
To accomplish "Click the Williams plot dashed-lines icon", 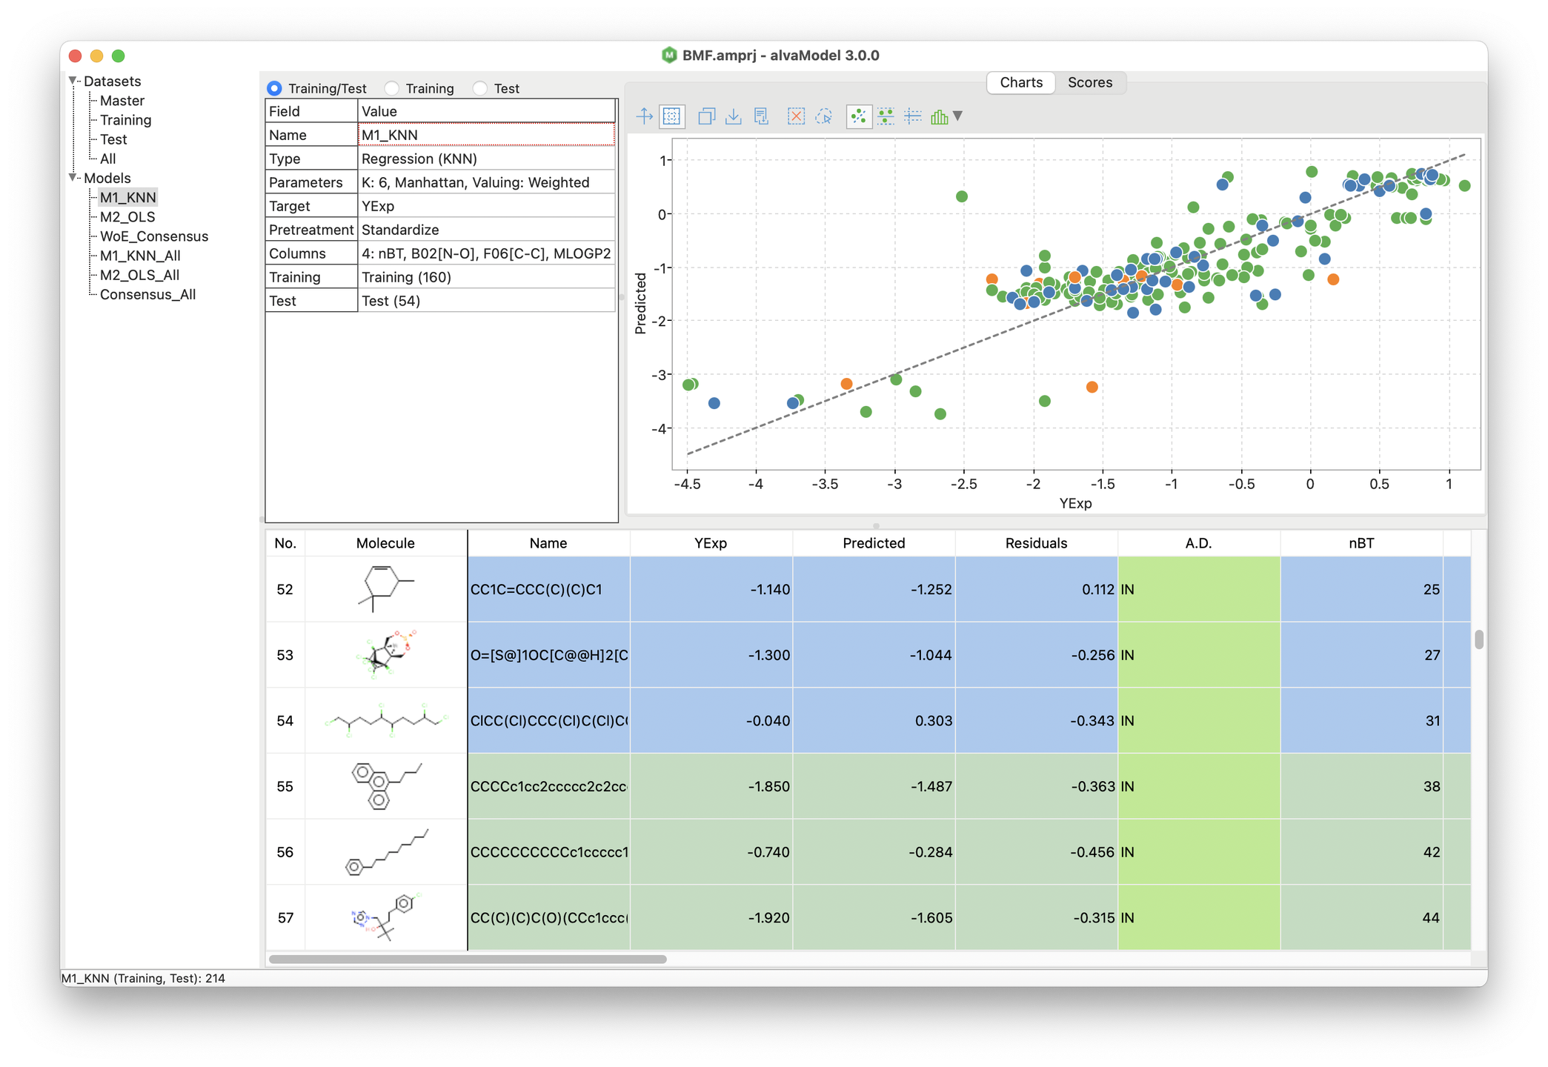I will point(913,116).
